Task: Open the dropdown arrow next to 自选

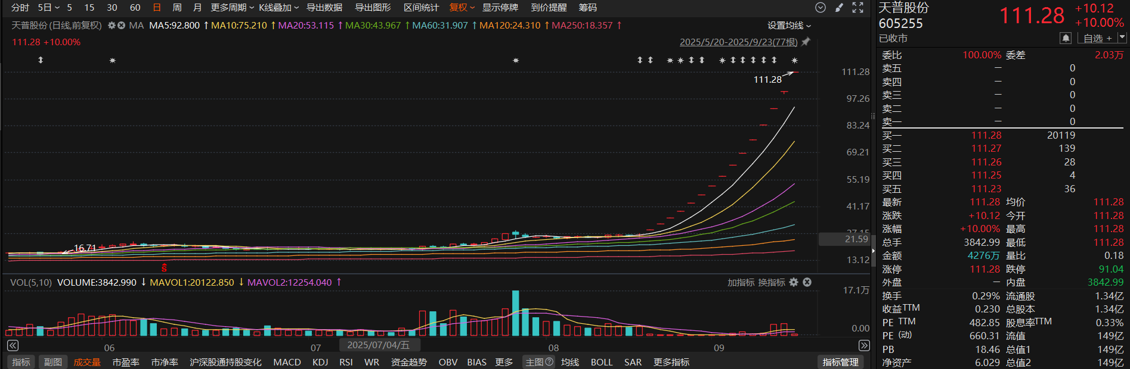Action: tap(1122, 37)
